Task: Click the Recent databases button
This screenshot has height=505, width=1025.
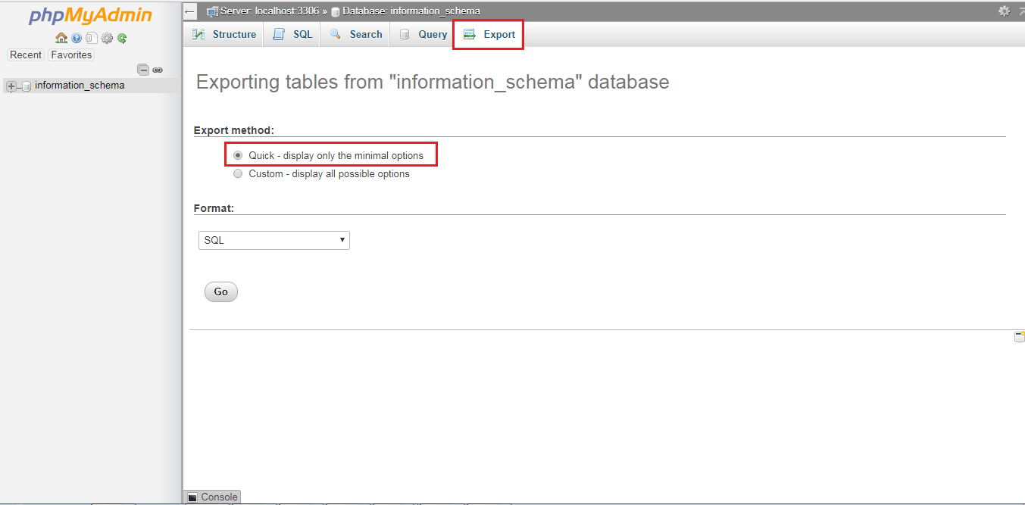Action: coord(25,55)
